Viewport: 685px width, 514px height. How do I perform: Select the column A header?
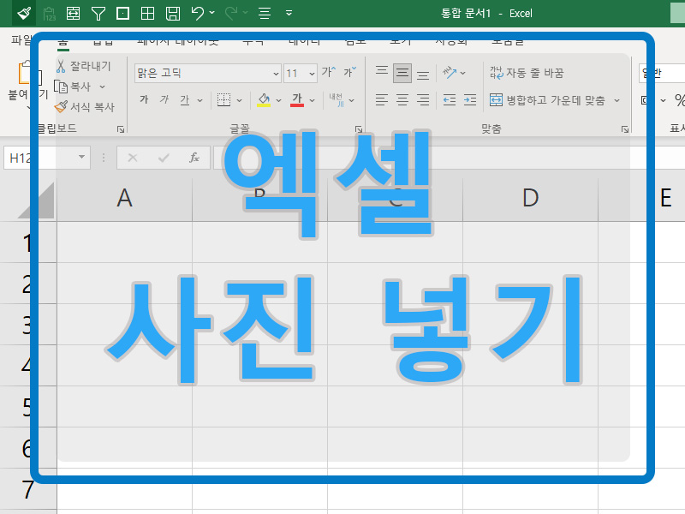pyautogui.click(x=124, y=198)
